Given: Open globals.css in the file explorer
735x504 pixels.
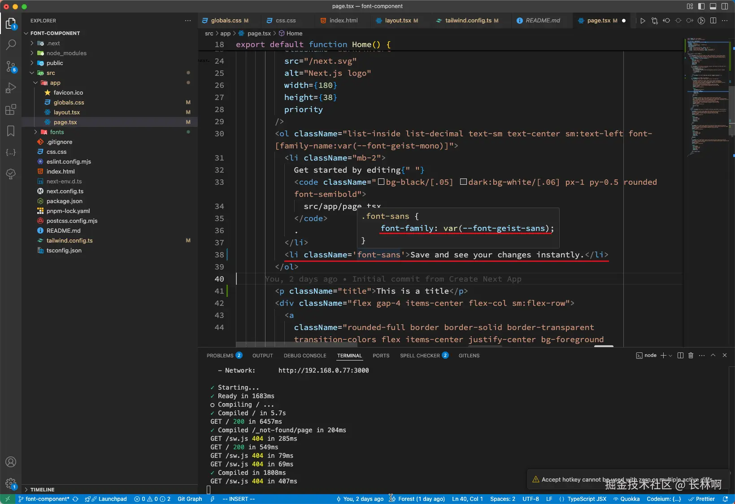Looking at the screenshot, I should tap(69, 103).
